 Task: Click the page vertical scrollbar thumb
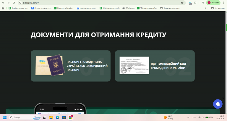[x=226, y=28]
